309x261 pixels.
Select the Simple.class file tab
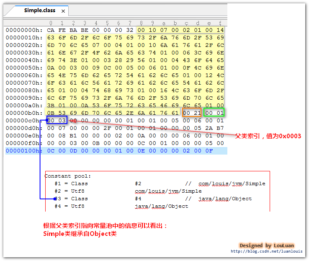tap(40, 10)
